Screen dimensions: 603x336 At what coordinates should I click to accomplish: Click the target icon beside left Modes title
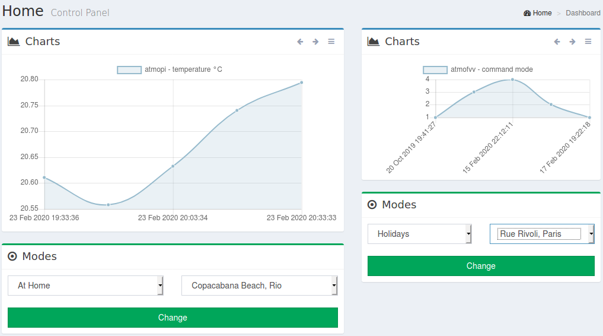(12, 256)
